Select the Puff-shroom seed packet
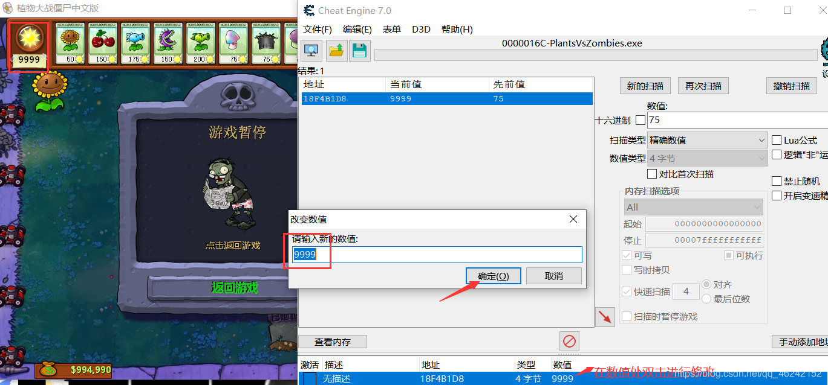This screenshot has width=828, height=385. tap(233, 43)
